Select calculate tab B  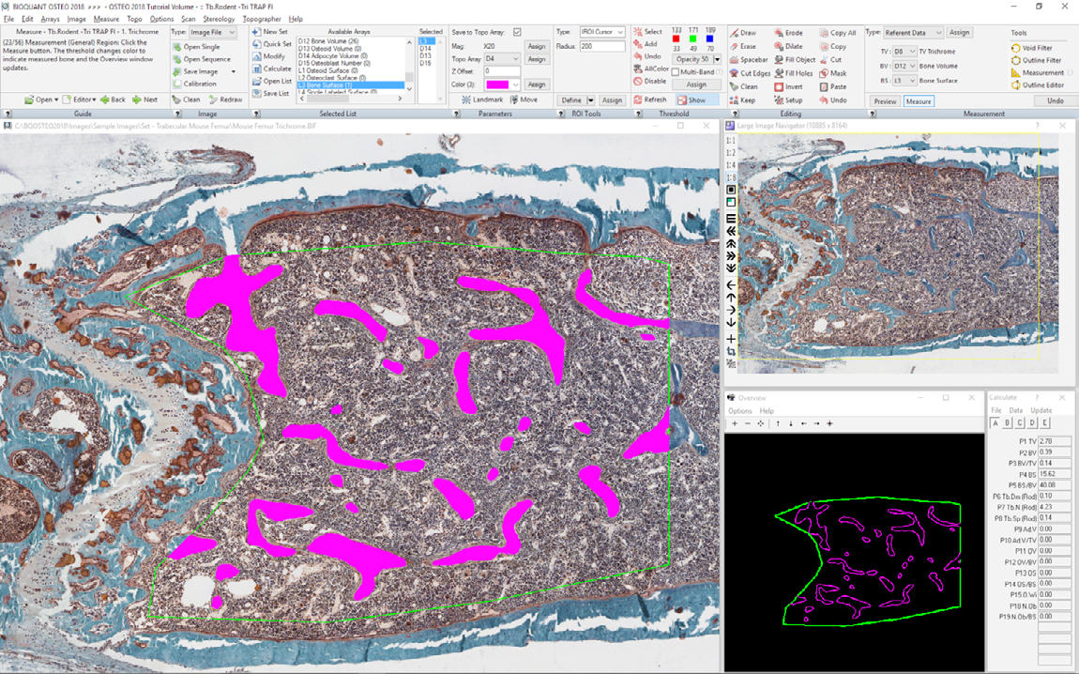coord(1008,423)
